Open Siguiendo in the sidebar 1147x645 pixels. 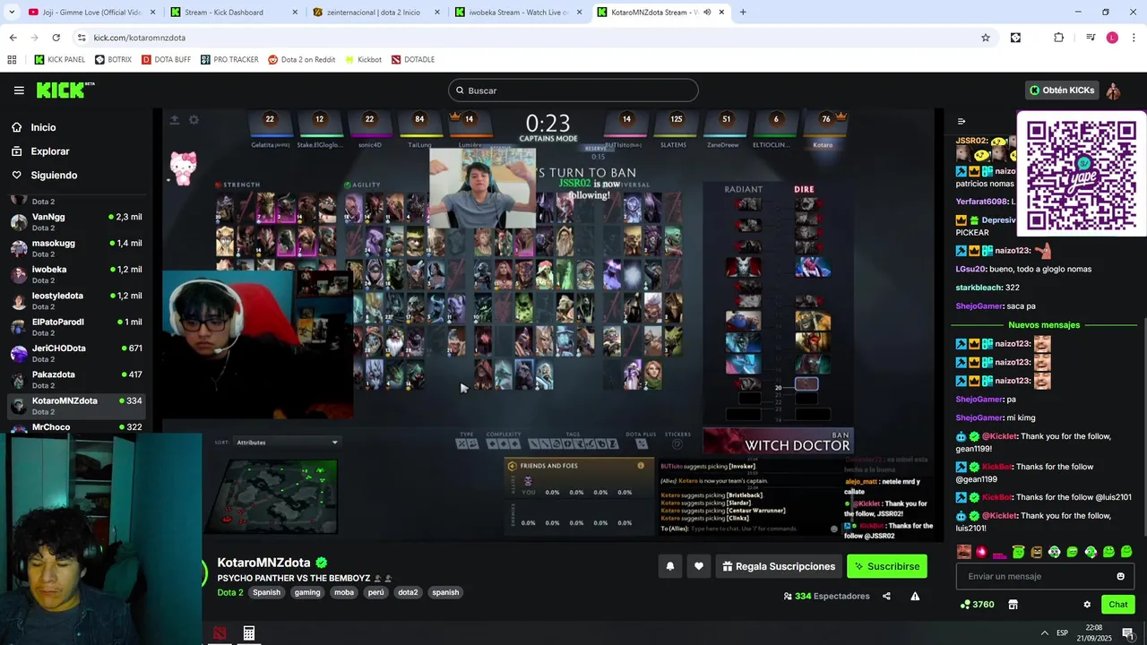click(x=54, y=176)
